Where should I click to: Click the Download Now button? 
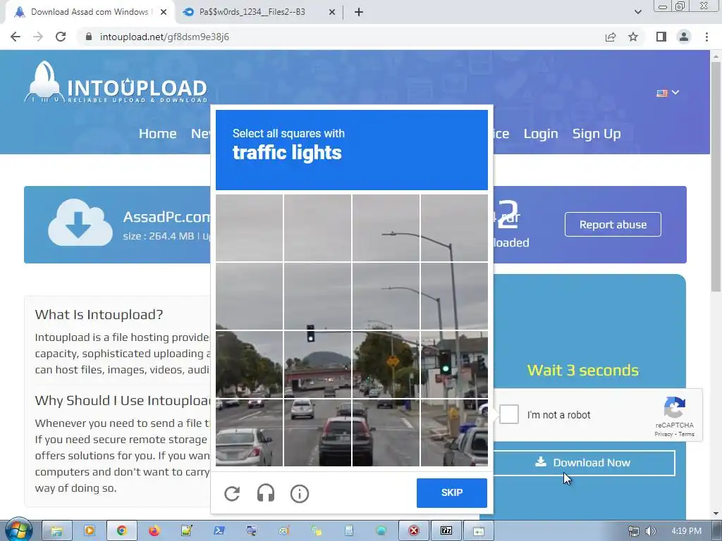(x=583, y=463)
